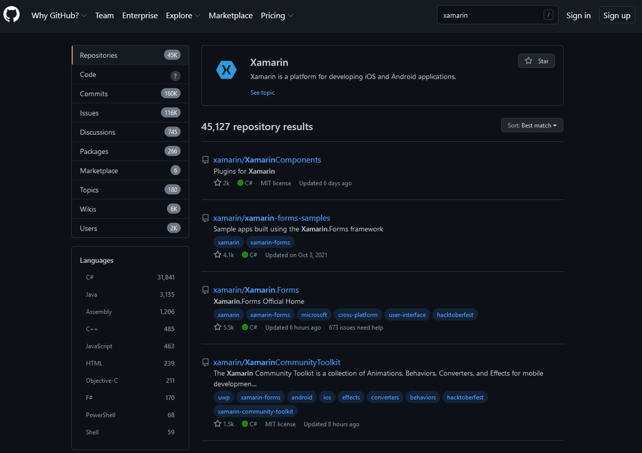The height and width of the screenshot is (453, 642).
Task: Click the xamarin-community-toolkit topic tag
Action: tap(255, 411)
